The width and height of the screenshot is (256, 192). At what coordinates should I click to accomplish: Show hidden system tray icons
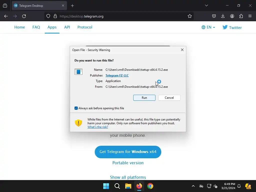[x=193, y=186]
